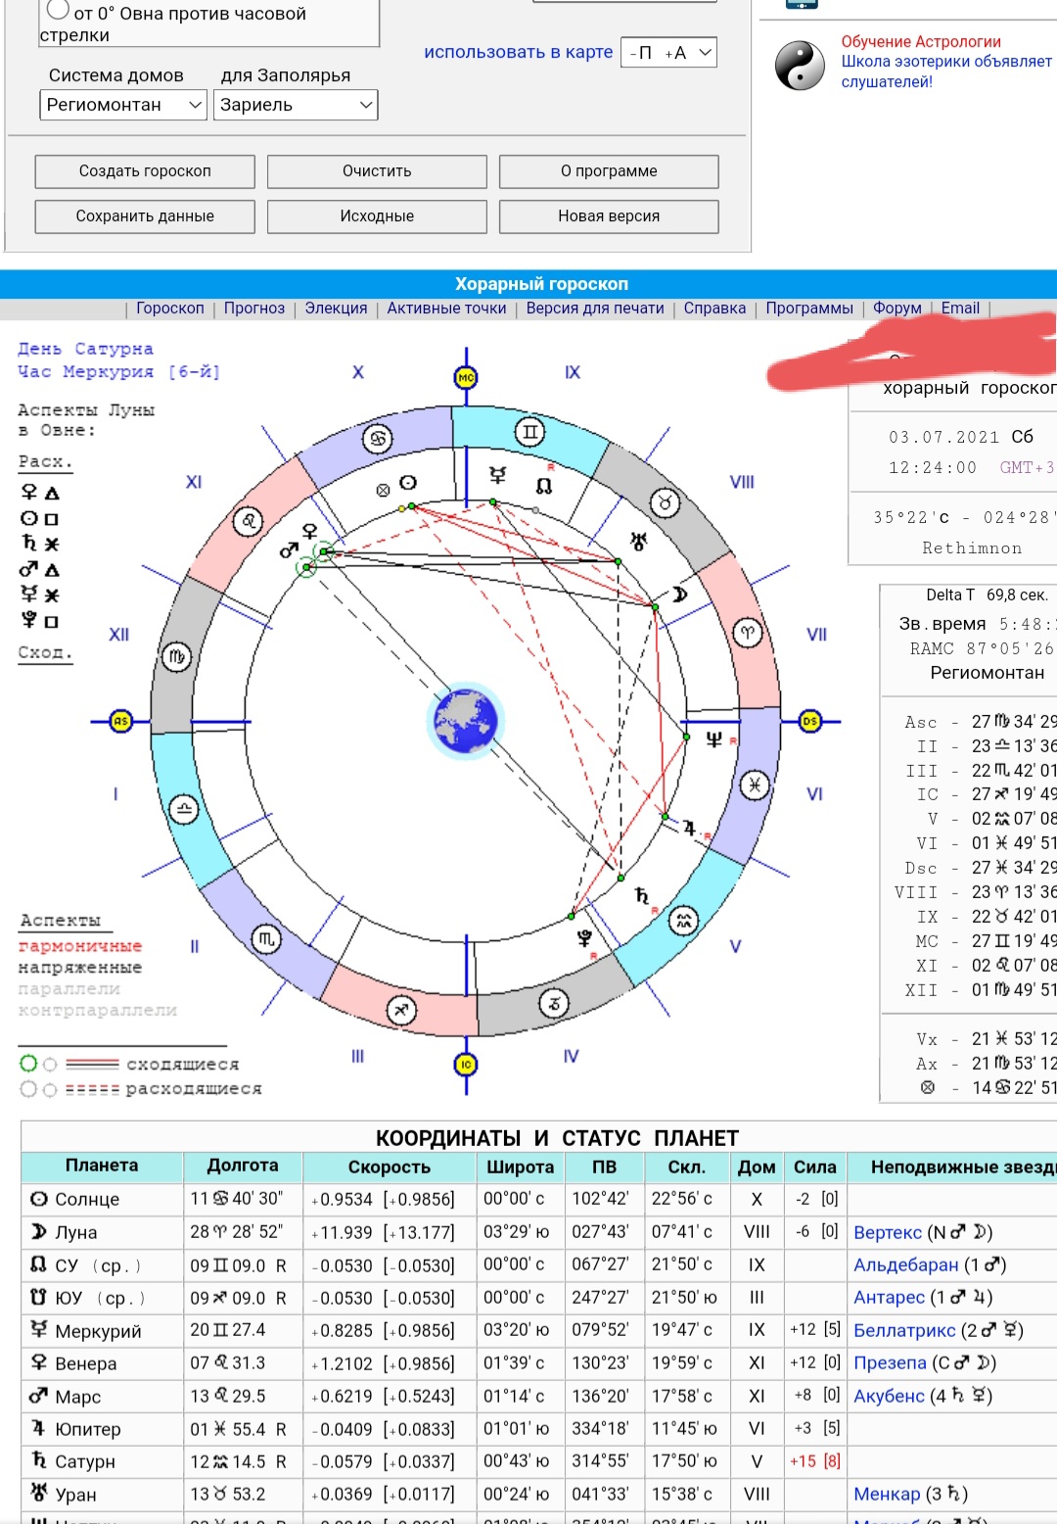Click the Capricorn sign symbol in zodiac ring
Viewport: 1057px width, 1524px height.
[554, 1003]
